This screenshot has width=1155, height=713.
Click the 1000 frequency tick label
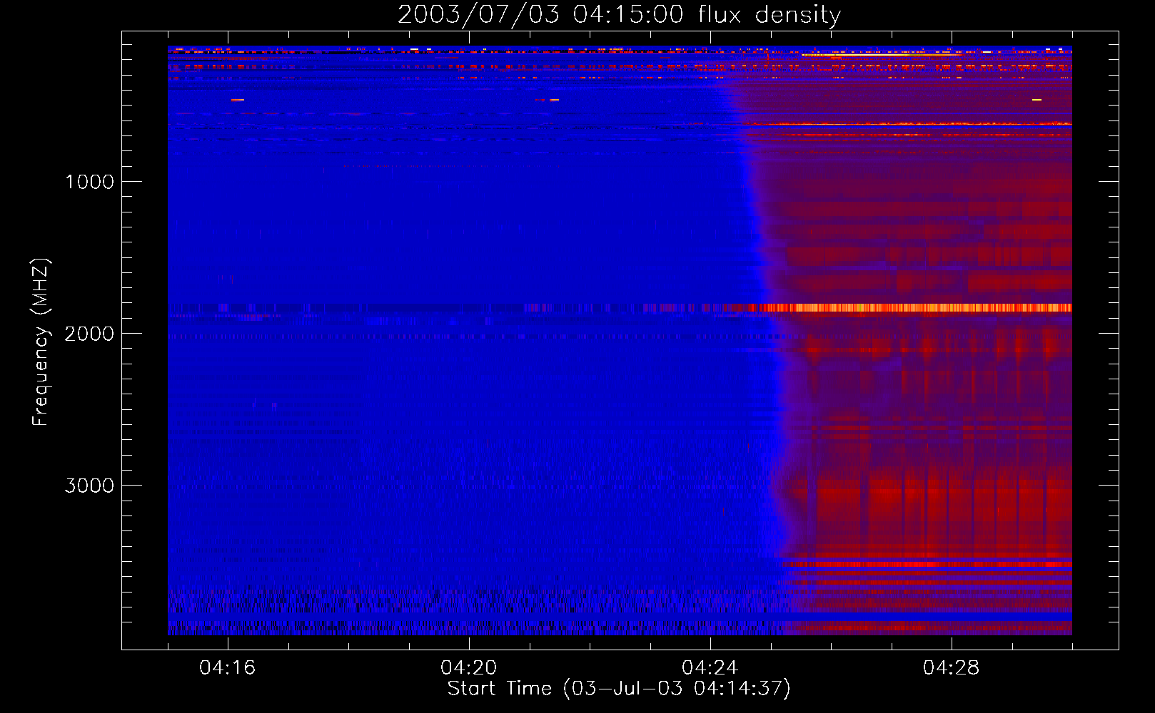point(89,182)
